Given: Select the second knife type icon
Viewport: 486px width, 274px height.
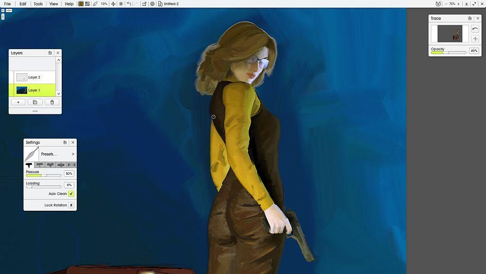Looking at the screenshot, I should point(39,165).
